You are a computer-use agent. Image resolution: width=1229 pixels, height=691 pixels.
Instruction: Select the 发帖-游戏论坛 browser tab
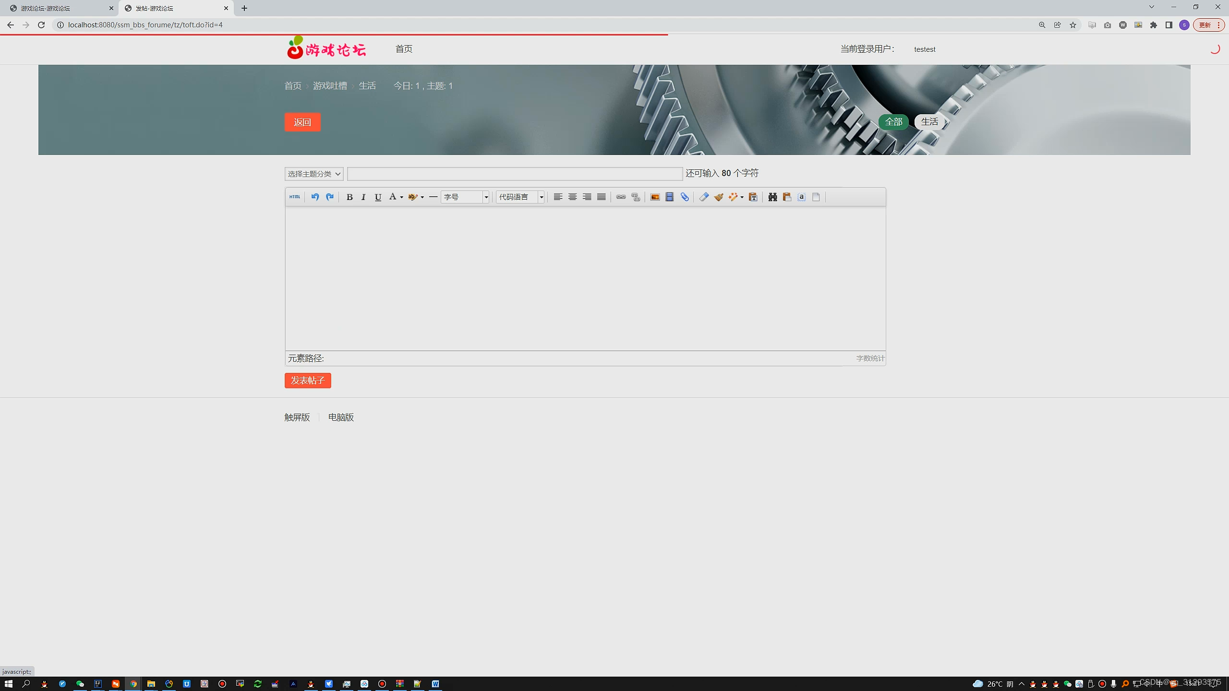[175, 8]
